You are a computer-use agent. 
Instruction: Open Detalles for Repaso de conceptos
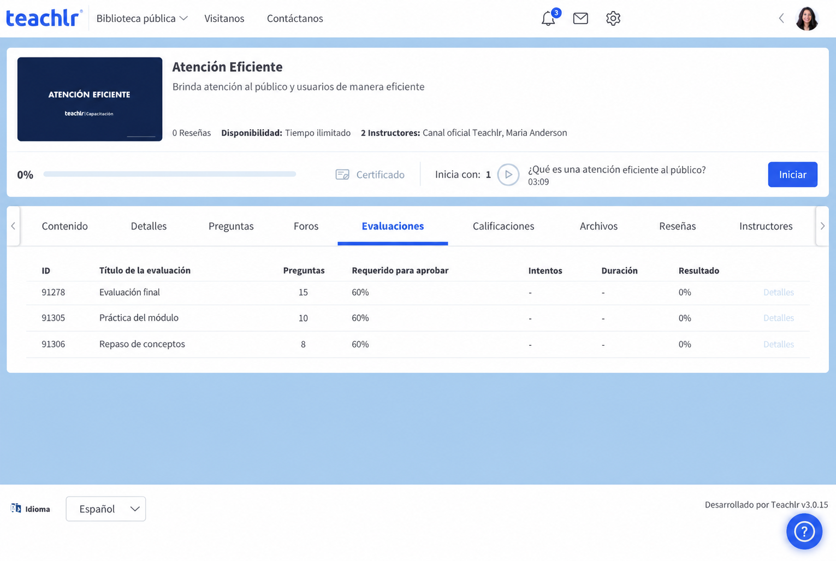tap(778, 344)
